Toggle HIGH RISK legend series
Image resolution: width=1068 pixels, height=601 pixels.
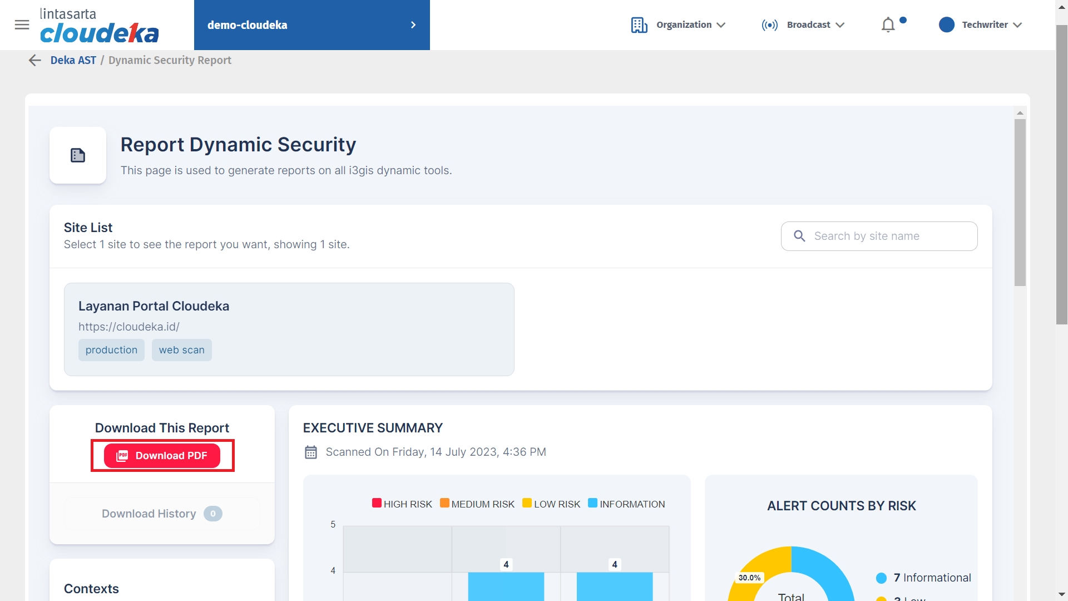(402, 504)
